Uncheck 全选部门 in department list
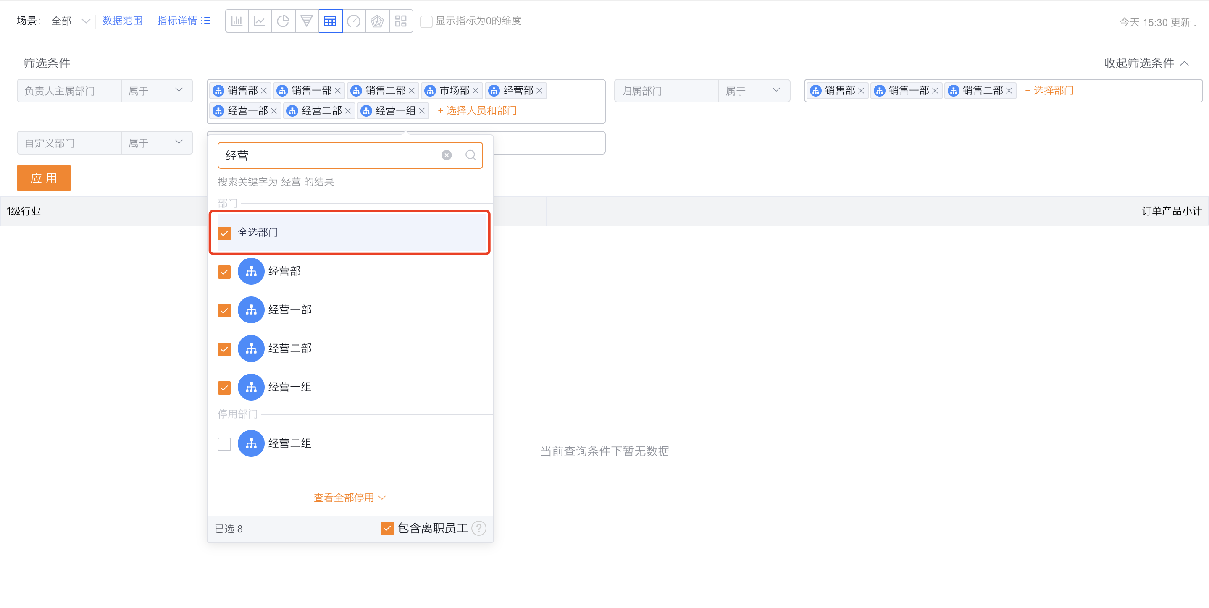The width and height of the screenshot is (1209, 608). (224, 233)
